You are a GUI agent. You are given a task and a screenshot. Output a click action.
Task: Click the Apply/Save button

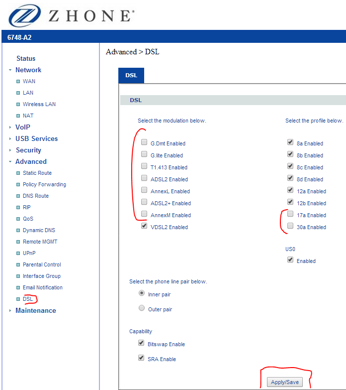point(285,382)
